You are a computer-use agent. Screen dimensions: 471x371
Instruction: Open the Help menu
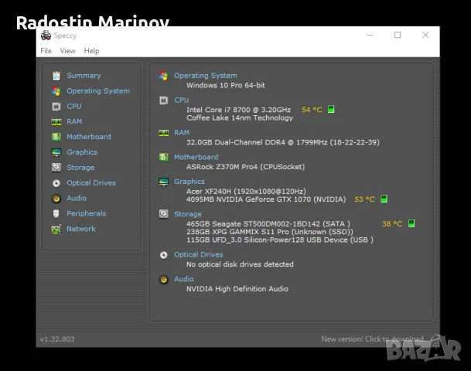click(91, 51)
